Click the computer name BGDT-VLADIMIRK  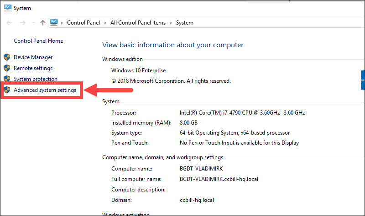pyautogui.click(x=201, y=169)
